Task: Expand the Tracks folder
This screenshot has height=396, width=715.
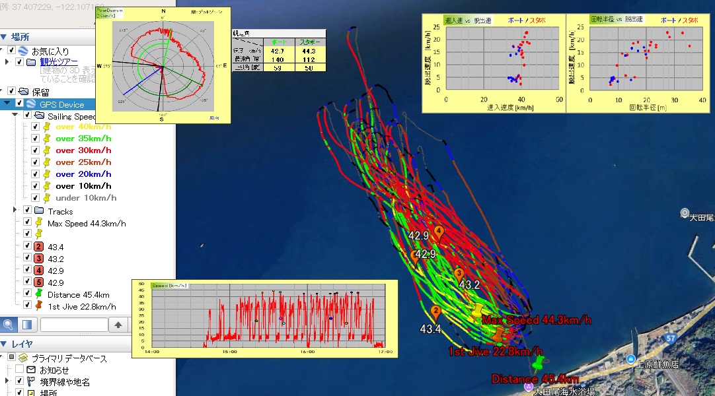Action: (15, 210)
